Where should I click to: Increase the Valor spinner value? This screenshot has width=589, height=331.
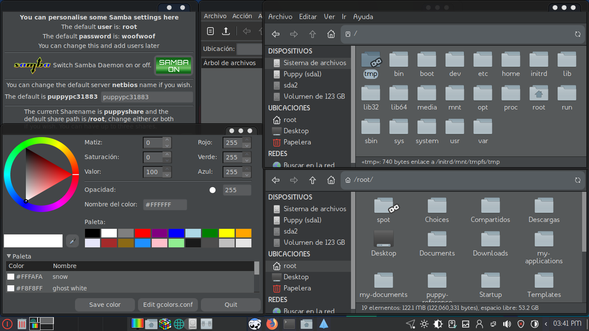(x=167, y=169)
